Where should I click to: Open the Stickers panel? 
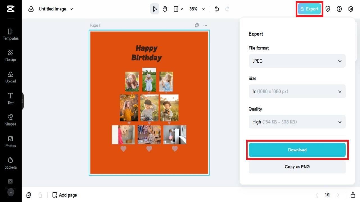point(10,163)
